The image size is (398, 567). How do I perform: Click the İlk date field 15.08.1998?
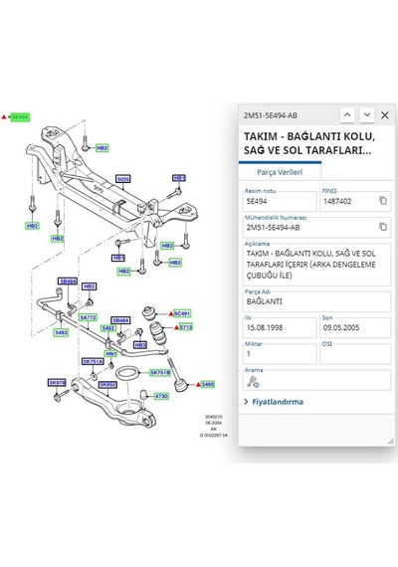(x=280, y=327)
